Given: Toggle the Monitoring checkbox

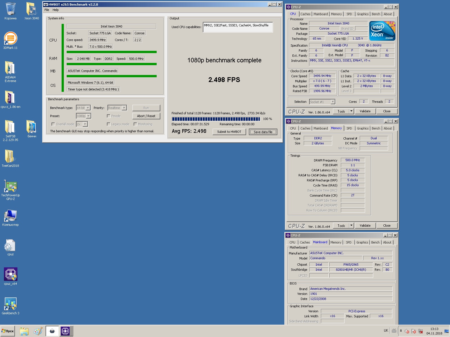Looking at the screenshot, I should point(135,124).
